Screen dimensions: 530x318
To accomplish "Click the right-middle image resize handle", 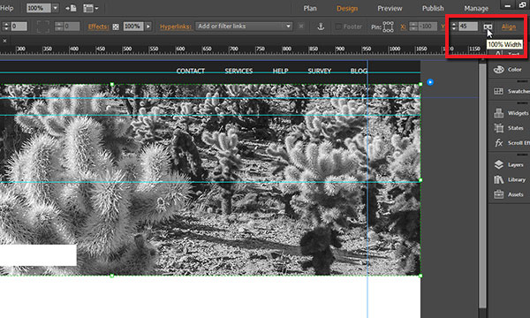I will coord(420,180).
